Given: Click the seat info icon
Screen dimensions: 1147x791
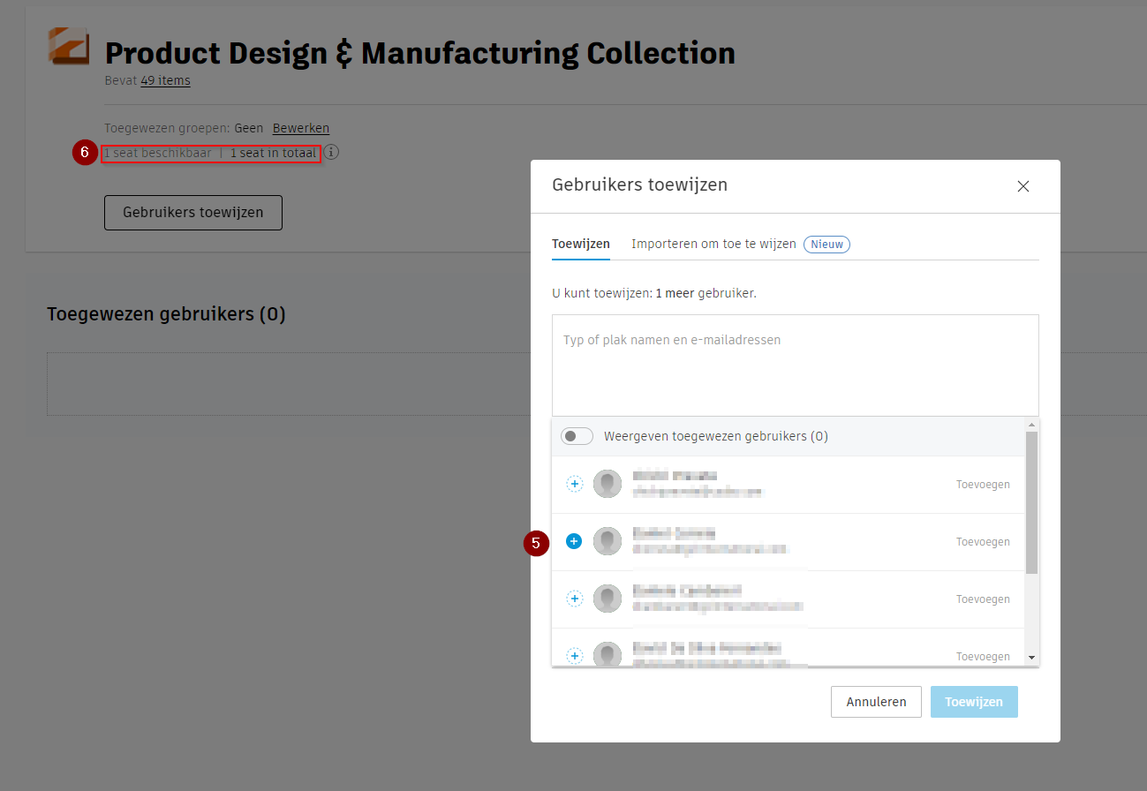Looking at the screenshot, I should 331,152.
